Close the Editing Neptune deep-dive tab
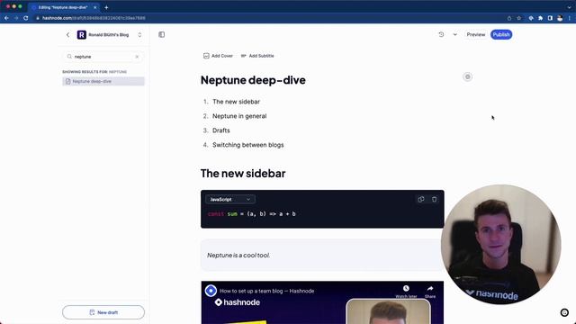The height and width of the screenshot is (324, 576). [95, 7]
